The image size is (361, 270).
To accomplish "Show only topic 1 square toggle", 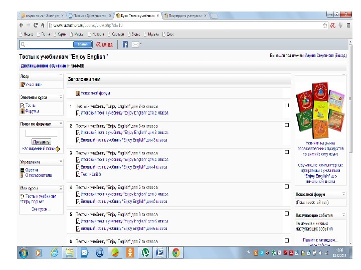I will pos(287,105).
